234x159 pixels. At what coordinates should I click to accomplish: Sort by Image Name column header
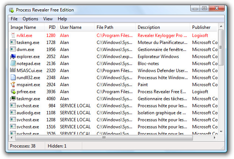pyautogui.click(x=26, y=27)
